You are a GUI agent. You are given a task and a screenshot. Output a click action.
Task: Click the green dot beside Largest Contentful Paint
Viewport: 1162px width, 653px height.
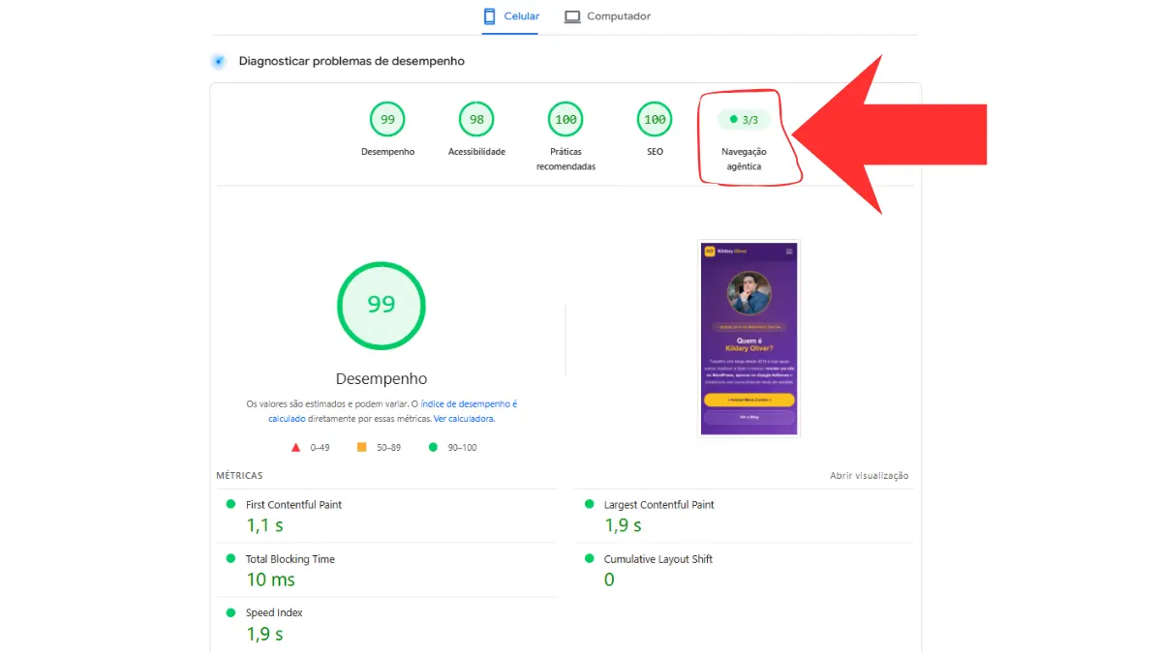(x=589, y=504)
